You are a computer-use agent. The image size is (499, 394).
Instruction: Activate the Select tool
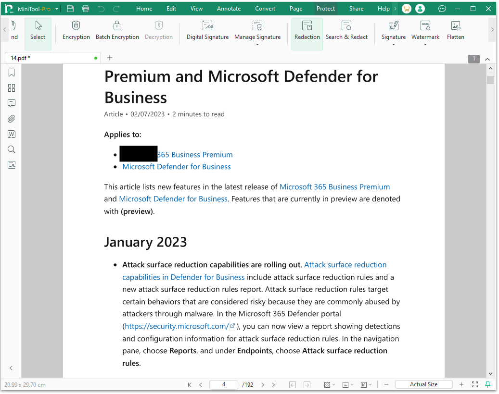(x=38, y=31)
